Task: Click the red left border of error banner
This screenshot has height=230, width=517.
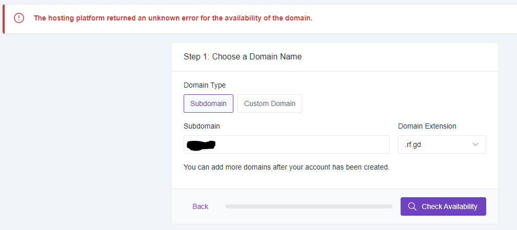Action: 4,18
